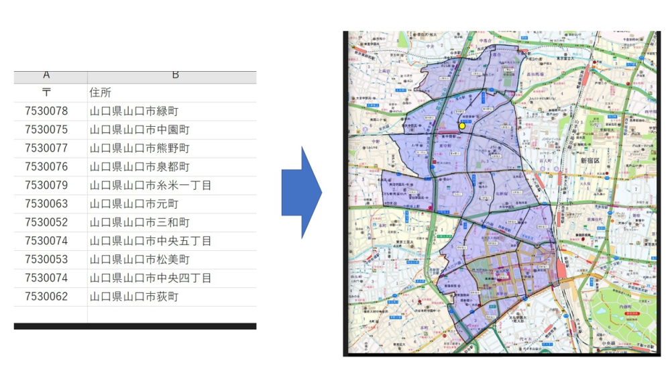This screenshot has height=367, width=670.
Task: Select postal code 7530053 cell
Action: pyautogui.click(x=46, y=260)
